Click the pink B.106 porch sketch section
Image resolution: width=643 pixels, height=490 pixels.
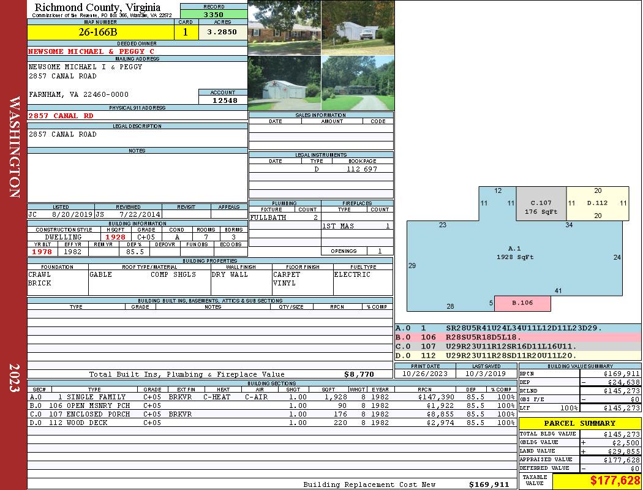(522, 303)
